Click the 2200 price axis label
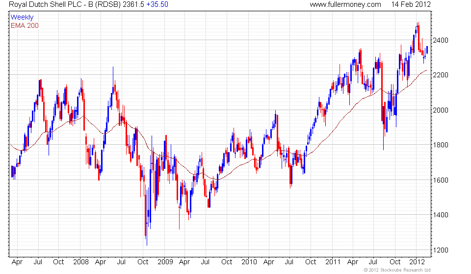The width and height of the screenshot is (471, 274). coord(441,75)
